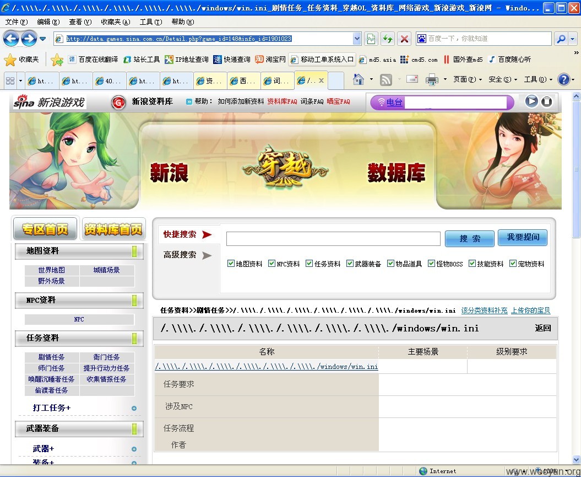Image resolution: width=581 pixels, height=477 pixels.
Task: Open search provider dropdown arrow
Action: (573, 39)
